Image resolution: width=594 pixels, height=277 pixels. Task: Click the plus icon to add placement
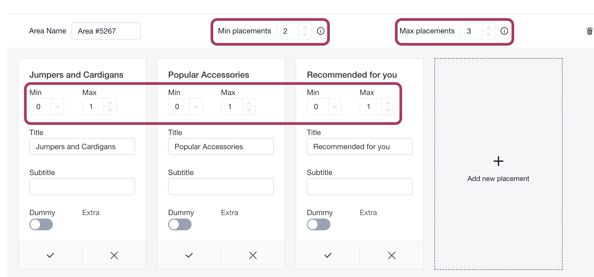pyautogui.click(x=498, y=161)
